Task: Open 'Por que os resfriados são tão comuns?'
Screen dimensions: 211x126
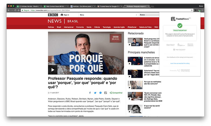Action: pyautogui.click(x=152, y=83)
